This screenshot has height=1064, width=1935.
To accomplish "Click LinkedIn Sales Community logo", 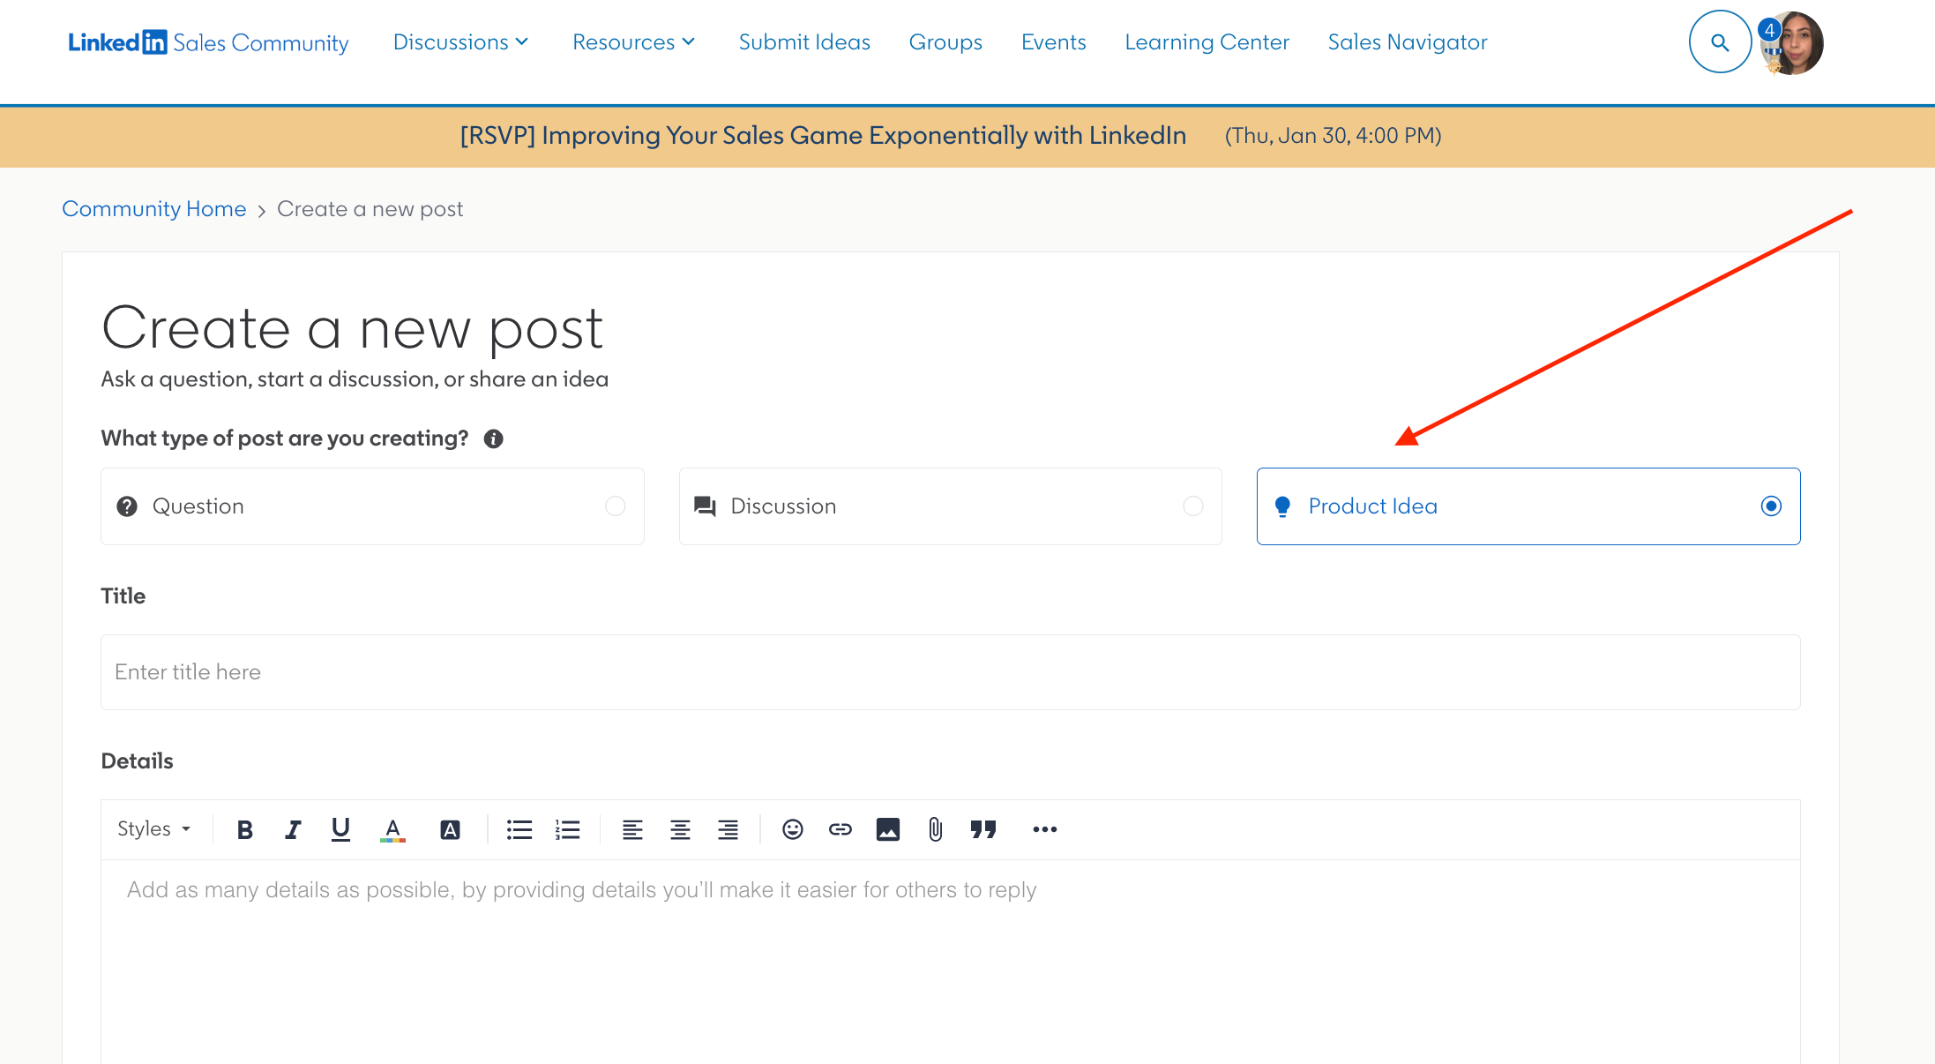I will (208, 42).
